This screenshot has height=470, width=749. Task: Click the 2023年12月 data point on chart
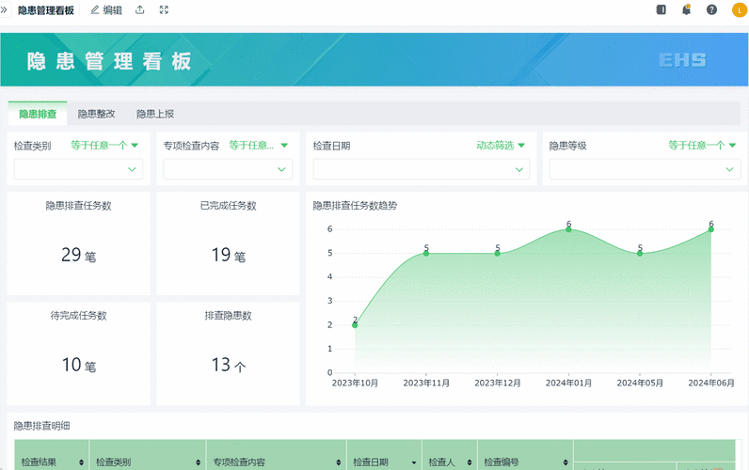[x=497, y=254]
